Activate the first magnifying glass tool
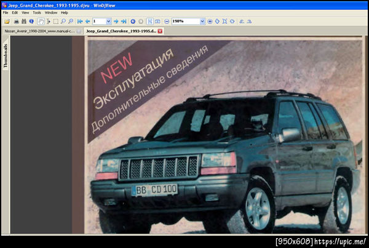Image resolution: width=369 pixels, height=248 pixels. pos(63,22)
